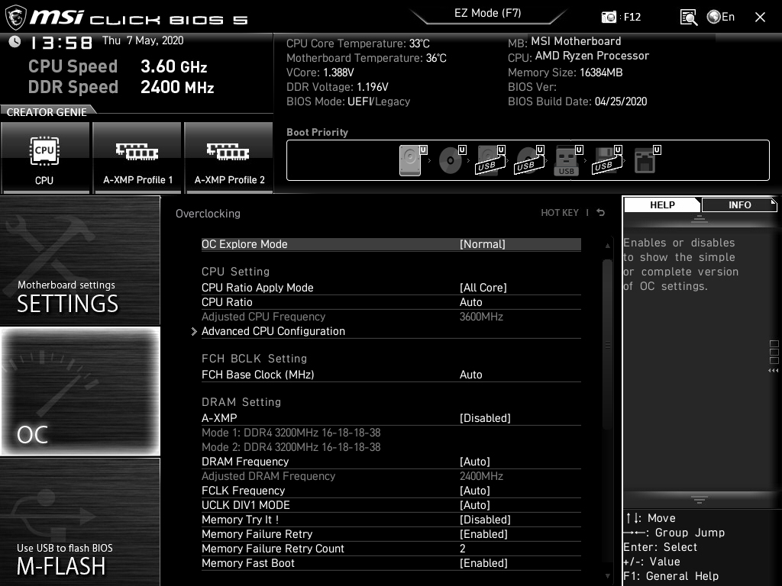
Task: Select the hard disk boot priority icon
Action: tap(410, 161)
